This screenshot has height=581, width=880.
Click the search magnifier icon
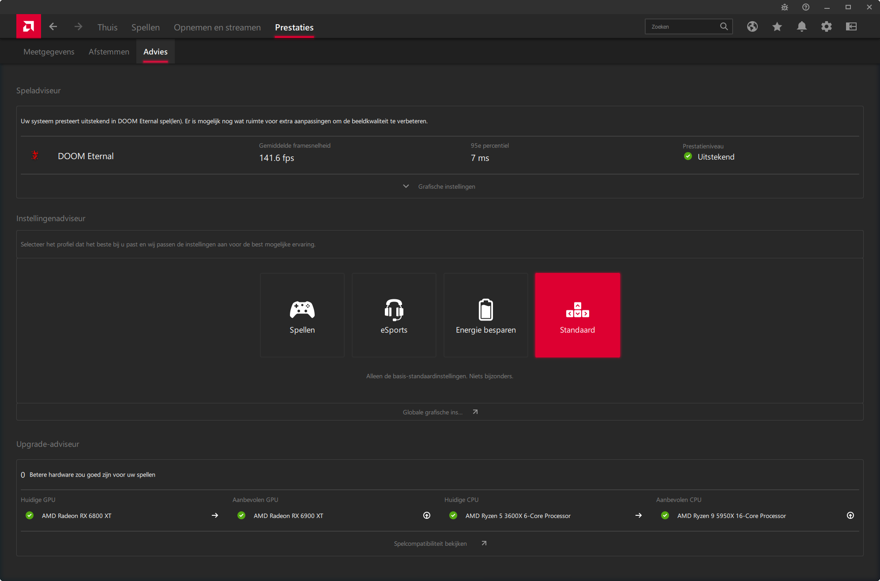pyautogui.click(x=724, y=26)
